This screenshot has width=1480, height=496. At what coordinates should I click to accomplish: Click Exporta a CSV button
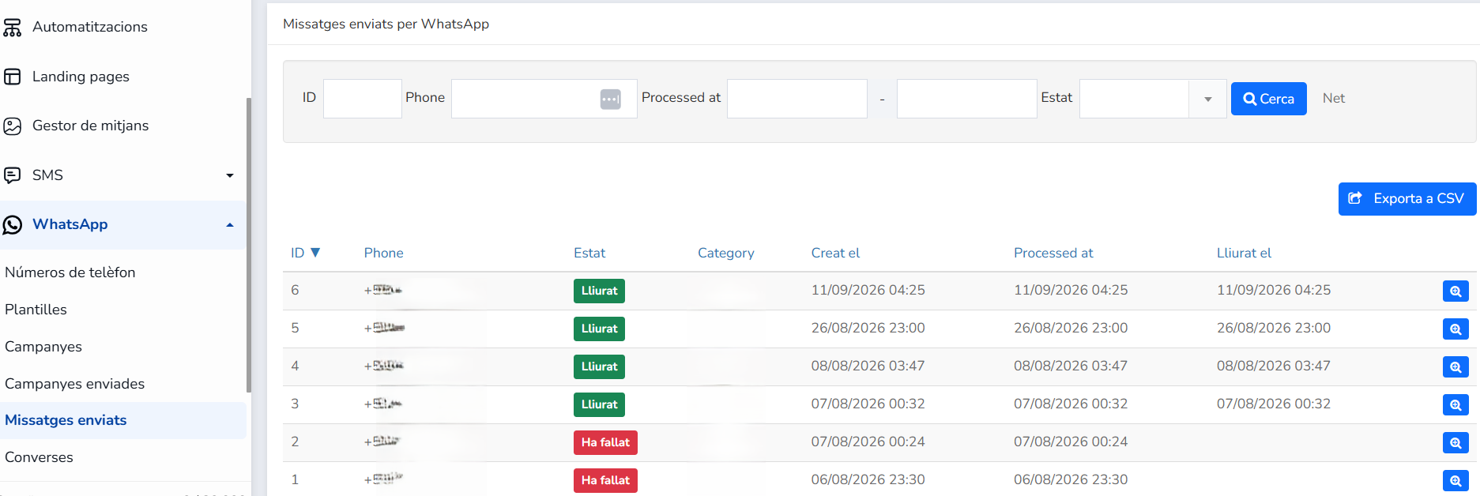[x=1407, y=199]
